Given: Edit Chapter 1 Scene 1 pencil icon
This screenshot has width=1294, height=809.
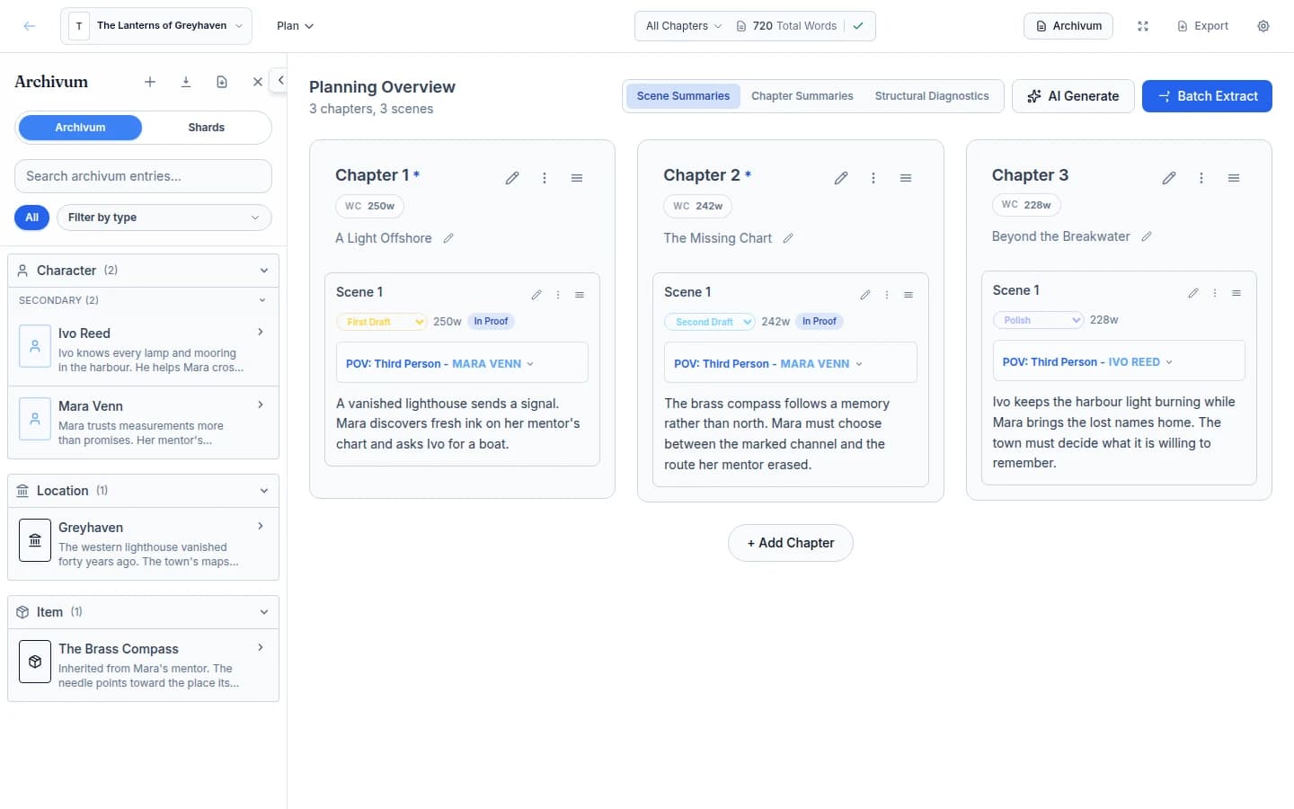Looking at the screenshot, I should coord(536,295).
